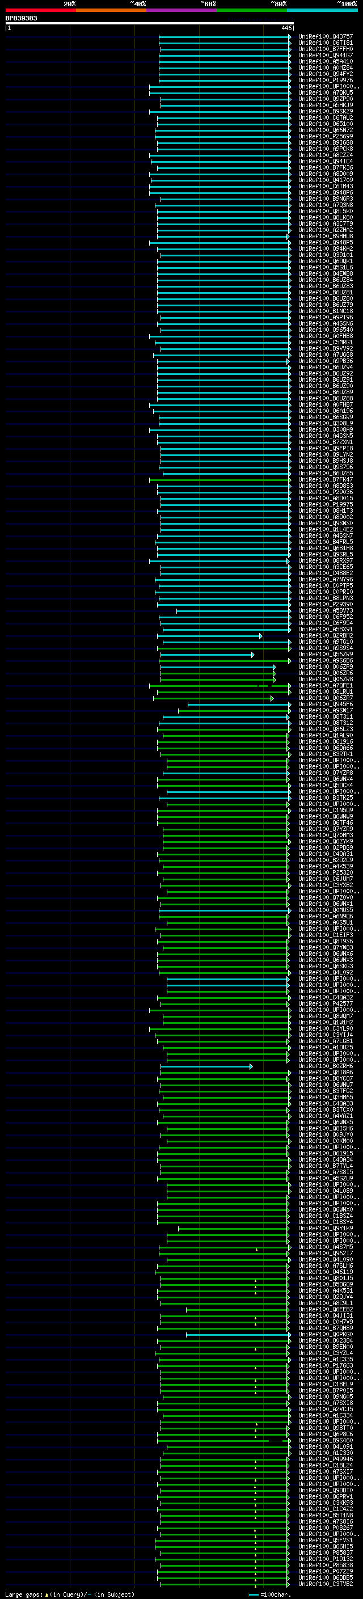363x1599 pixels.
Task: Click the =100char. scale legend
Action: [271, 1594]
